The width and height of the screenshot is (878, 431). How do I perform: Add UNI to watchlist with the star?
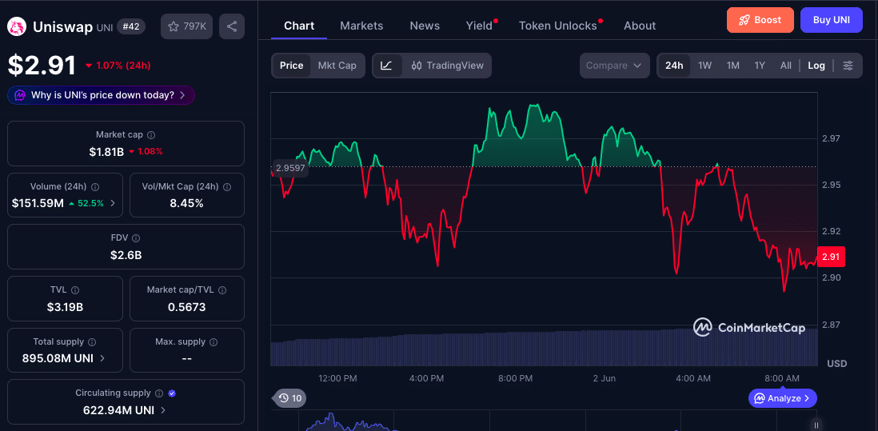click(x=186, y=26)
